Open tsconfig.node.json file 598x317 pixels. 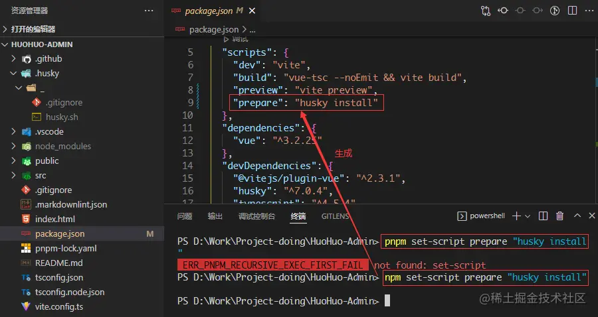[70, 292]
